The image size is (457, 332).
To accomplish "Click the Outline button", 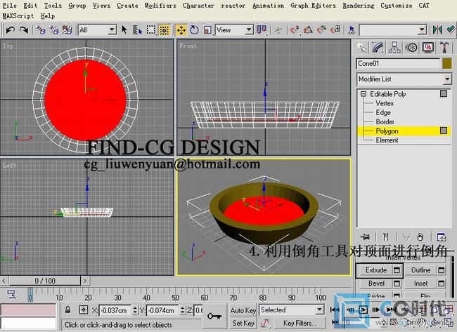I will (x=420, y=270).
